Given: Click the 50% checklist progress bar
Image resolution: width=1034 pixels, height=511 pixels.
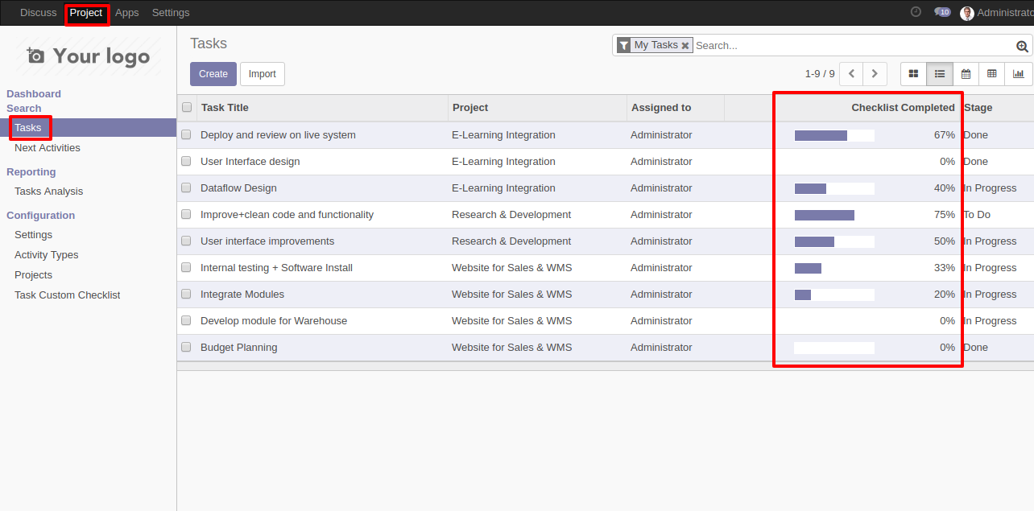Looking at the screenshot, I should pos(834,241).
